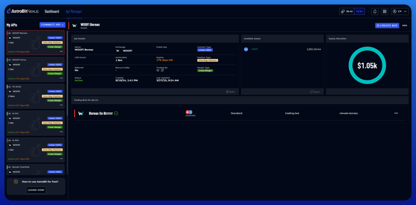Select the AI SUI API card

pyautogui.click(x=35, y=123)
